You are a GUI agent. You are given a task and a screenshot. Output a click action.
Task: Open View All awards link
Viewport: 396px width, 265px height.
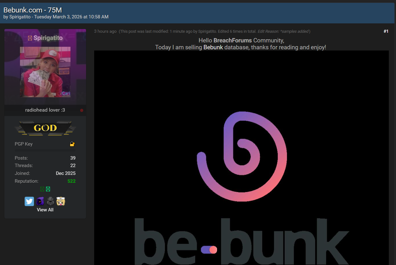pos(45,210)
